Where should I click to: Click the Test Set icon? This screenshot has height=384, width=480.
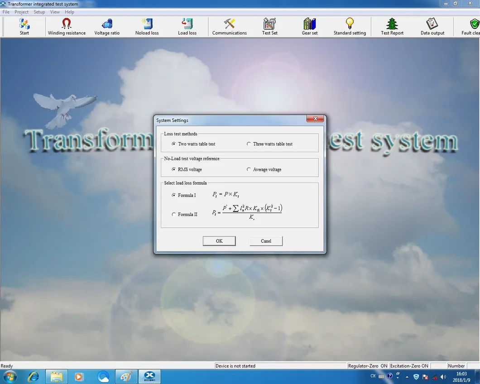[x=269, y=26]
